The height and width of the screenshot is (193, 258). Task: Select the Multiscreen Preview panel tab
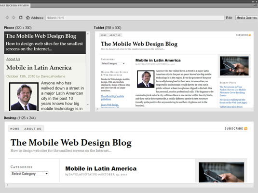pos(15,5)
